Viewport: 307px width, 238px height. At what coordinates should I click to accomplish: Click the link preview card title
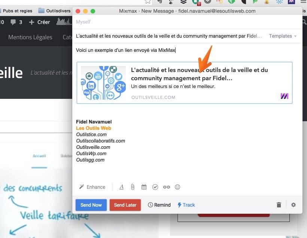199,74
